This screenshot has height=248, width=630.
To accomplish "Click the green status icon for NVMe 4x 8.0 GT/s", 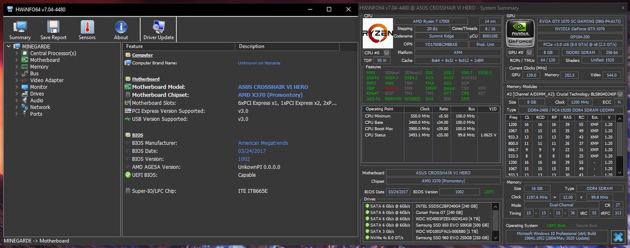I will click(x=366, y=238).
